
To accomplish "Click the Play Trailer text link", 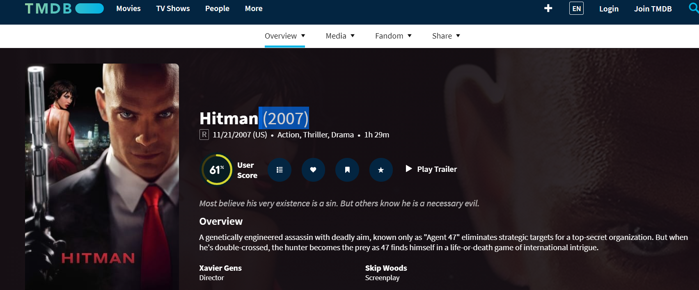I will pyautogui.click(x=437, y=169).
